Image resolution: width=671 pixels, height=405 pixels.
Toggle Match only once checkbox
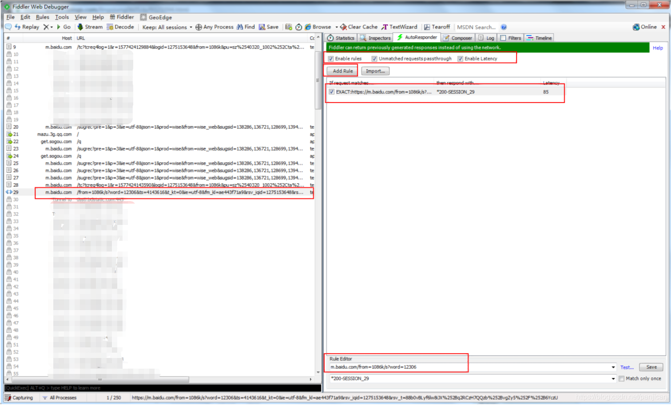coord(622,378)
